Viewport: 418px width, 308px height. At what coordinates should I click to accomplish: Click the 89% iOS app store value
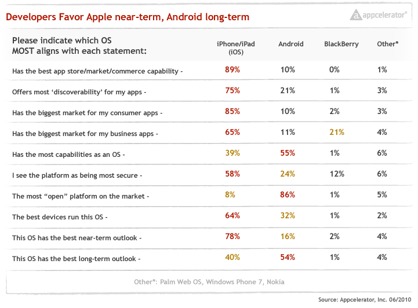click(x=232, y=70)
